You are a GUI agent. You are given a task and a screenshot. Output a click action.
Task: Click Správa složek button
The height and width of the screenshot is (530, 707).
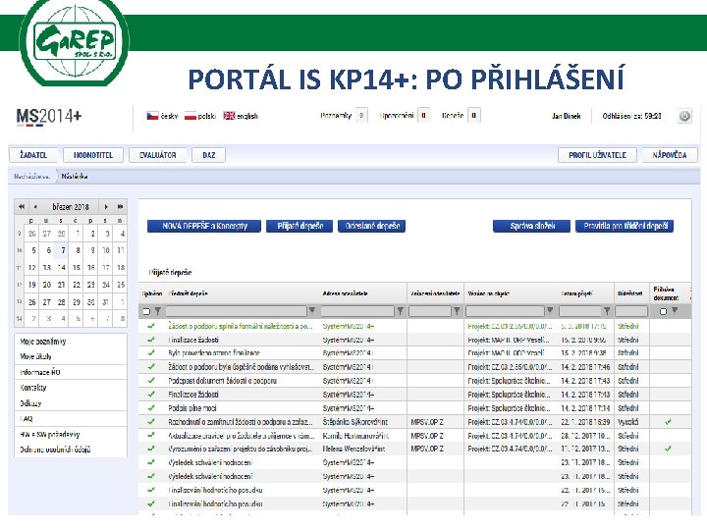(x=531, y=226)
